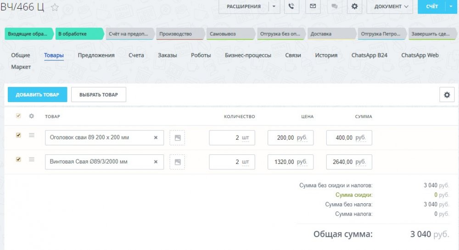Click the Добавить товар button
The width and height of the screenshot is (459, 250).
pyautogui.click(x=37, y=95)
